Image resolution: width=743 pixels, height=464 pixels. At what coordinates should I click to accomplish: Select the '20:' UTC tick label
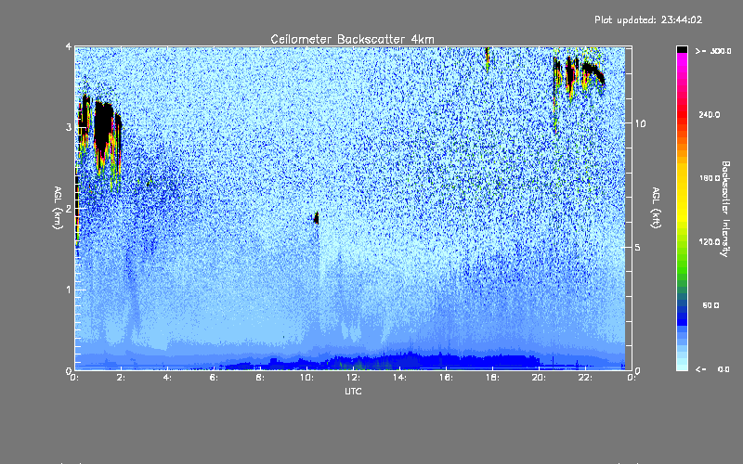pyautogui.click(x=539, y=378)
